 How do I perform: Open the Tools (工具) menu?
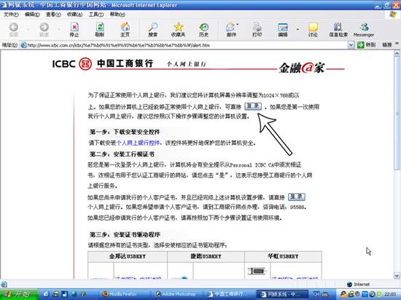96,15
